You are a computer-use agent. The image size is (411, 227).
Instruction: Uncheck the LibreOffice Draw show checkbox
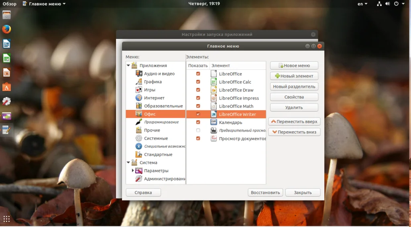pyautogui.click(x=198, y=90)
